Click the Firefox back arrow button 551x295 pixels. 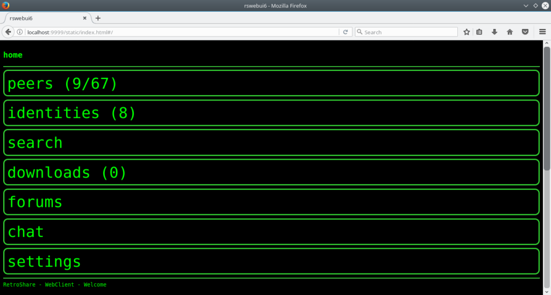point(8,32)
